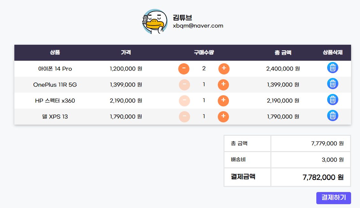Click minus button for HP 스펙터 x360
The width and height of the screenshot is (360, 208).
[184, 101]
